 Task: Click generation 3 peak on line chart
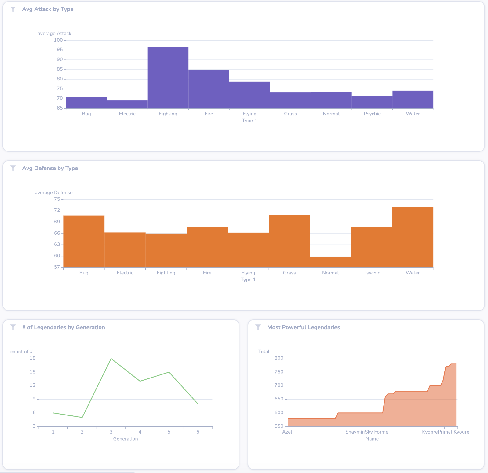tap(111, 359)
